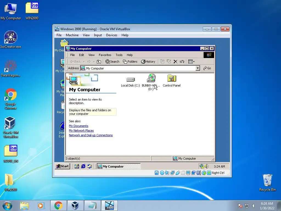Open the Tools menu
This screenshot has height=211, width=281.
click(x=119, y=55)
